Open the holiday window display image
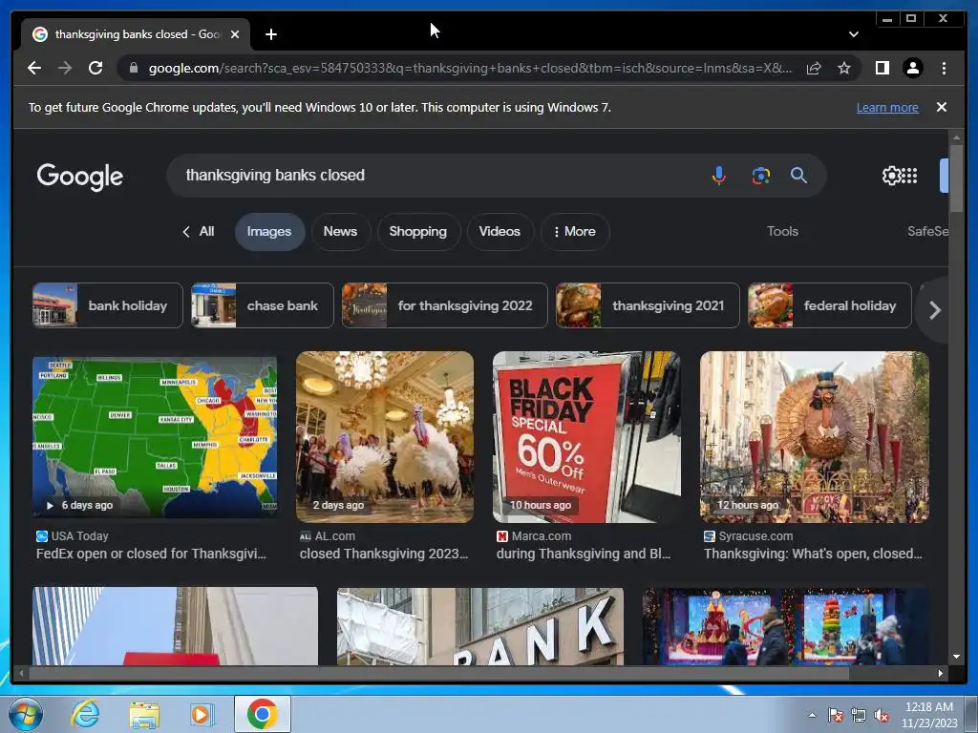The height and width of the screenshot is (733, 978). pos(786,626)
